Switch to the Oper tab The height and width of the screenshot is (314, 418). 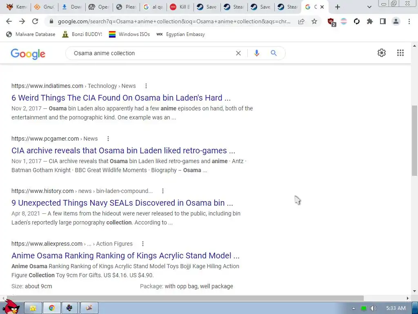pyautogui.click(x=99, y=7)
